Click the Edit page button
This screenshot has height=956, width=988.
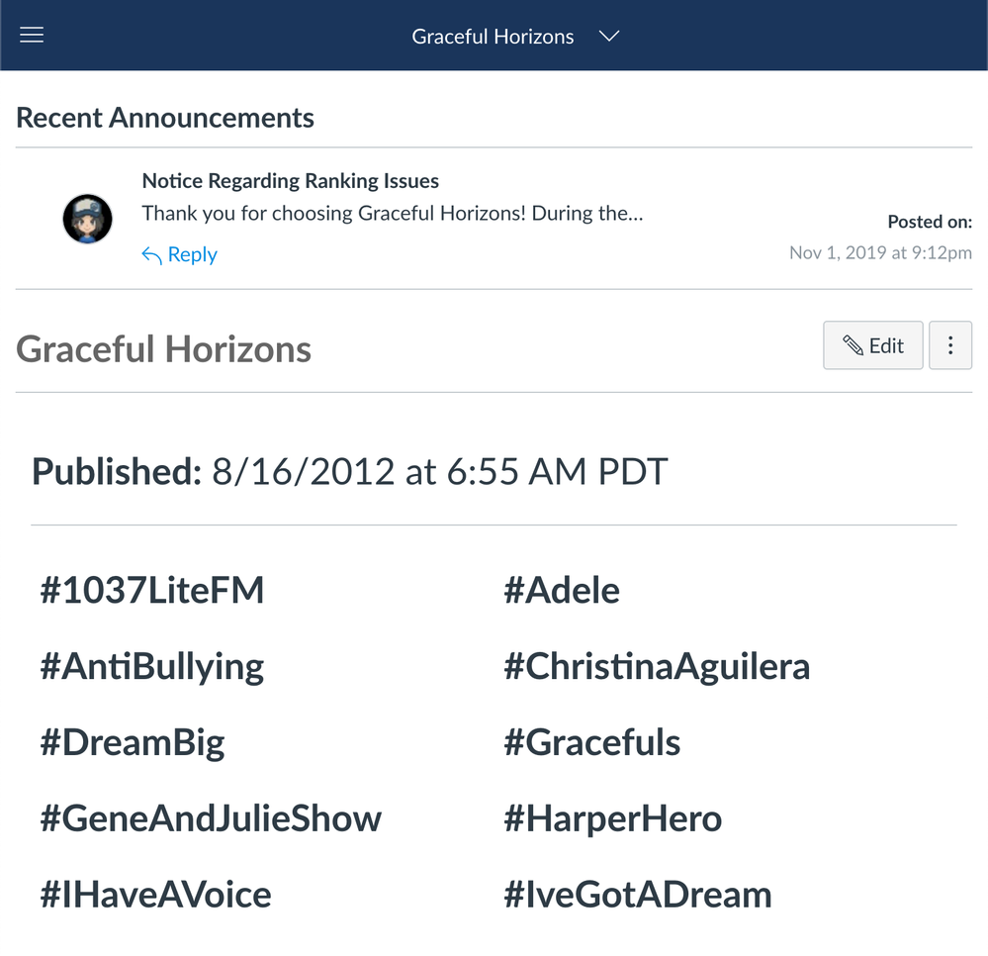(x=872, y=345)
